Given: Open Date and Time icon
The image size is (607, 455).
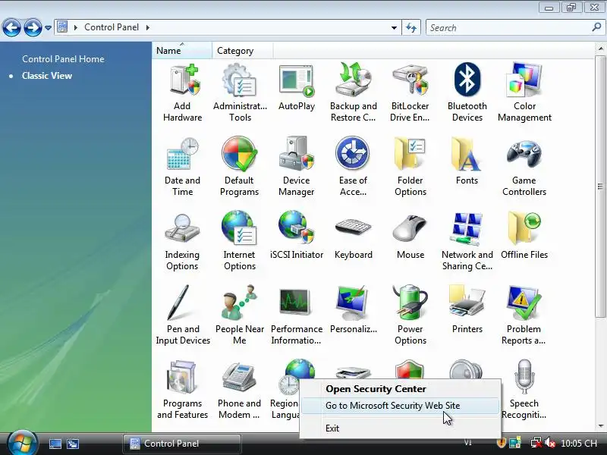Looking at the screenshot, I should pyautogui.click(x=182, y=167).
